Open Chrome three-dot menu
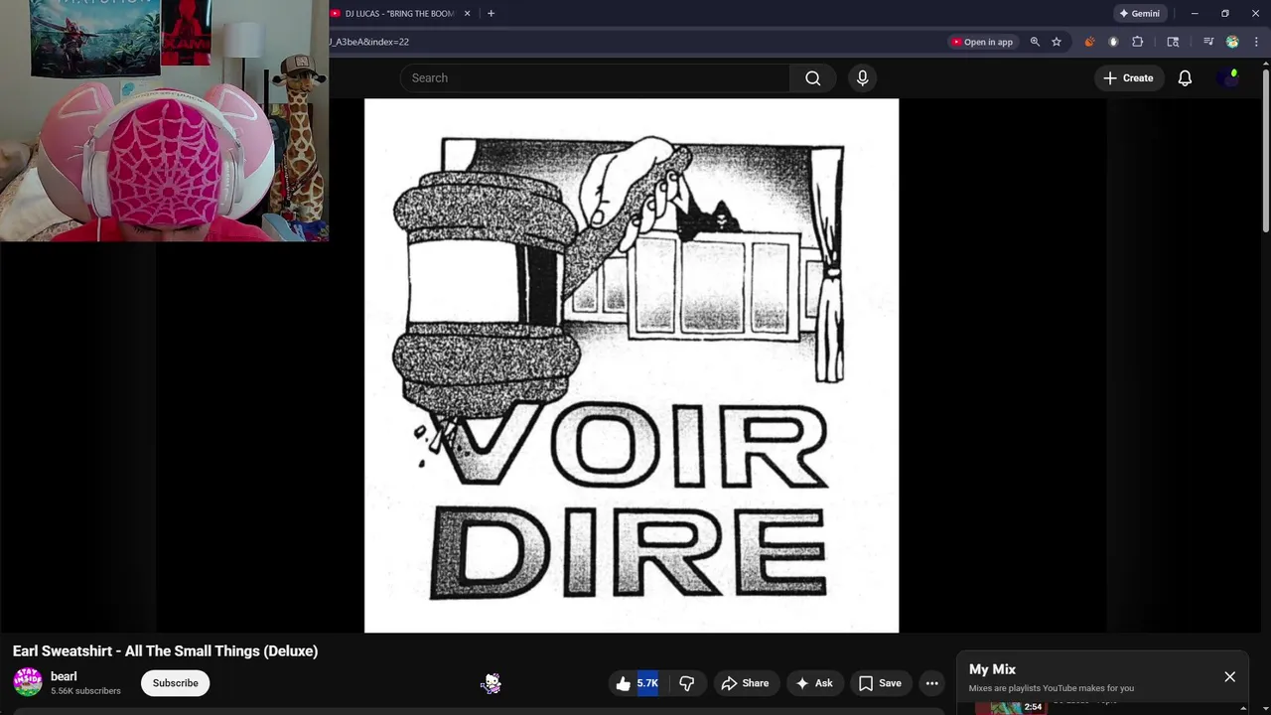The image size is (1271, 715). click(1256, 42)
